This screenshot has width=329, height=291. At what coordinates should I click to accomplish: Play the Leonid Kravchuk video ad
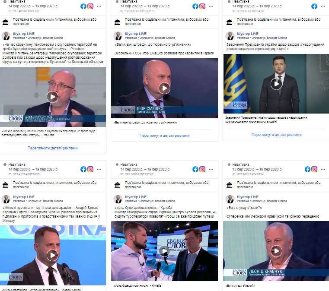(276, 251)
